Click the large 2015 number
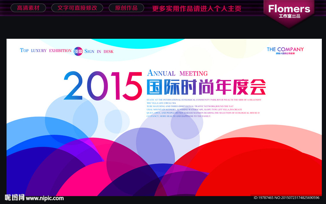326x204 pixels. [103, 86]
